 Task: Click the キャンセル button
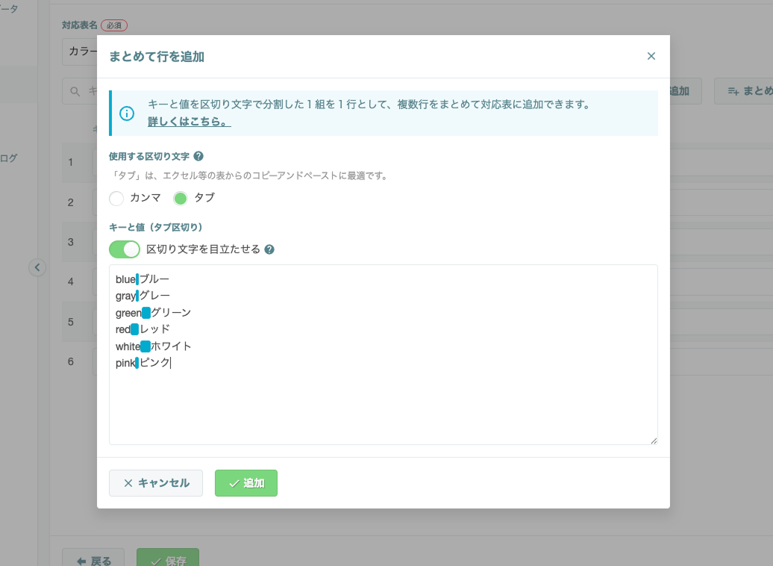[156, 483]
